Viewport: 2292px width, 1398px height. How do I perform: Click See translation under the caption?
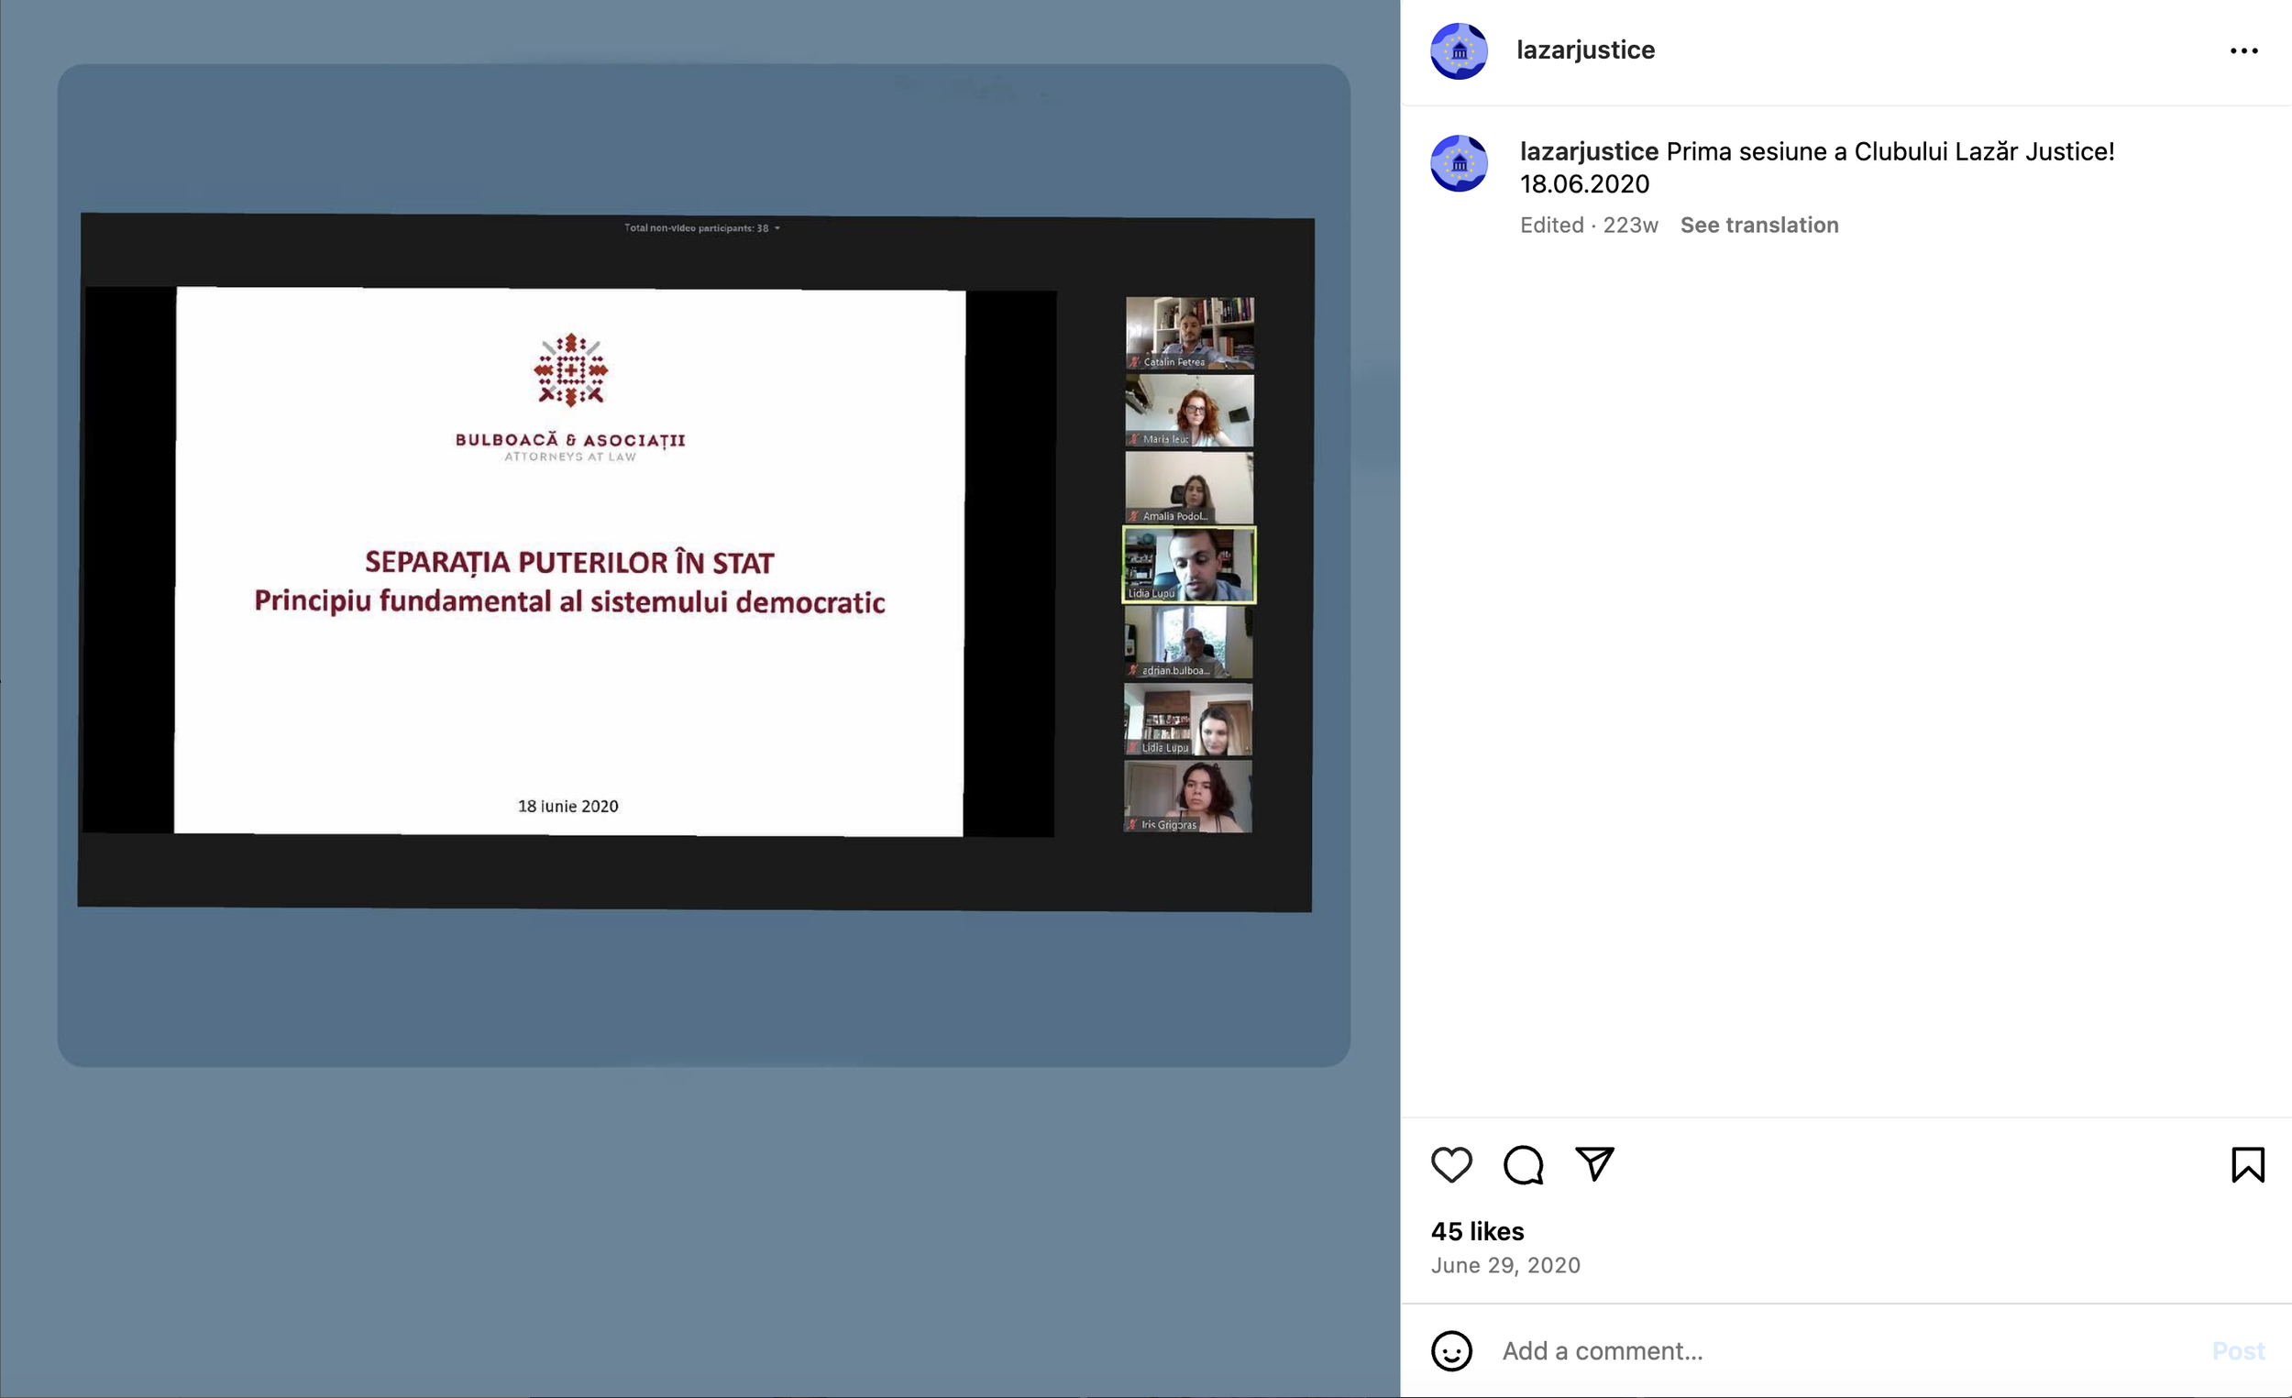tap(1758, 226)
